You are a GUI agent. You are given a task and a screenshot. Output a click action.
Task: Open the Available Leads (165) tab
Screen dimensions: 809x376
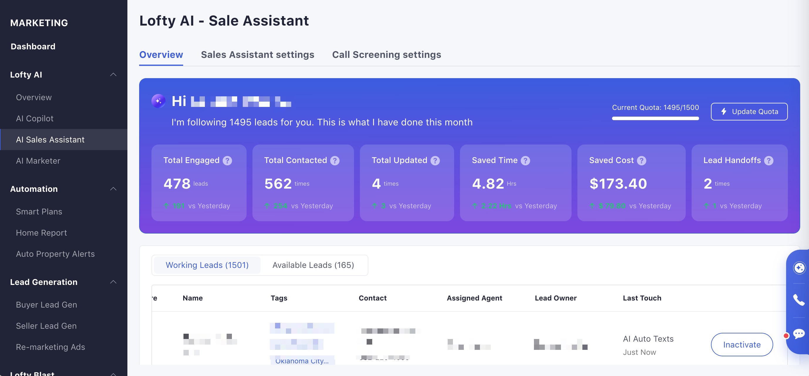314,265
